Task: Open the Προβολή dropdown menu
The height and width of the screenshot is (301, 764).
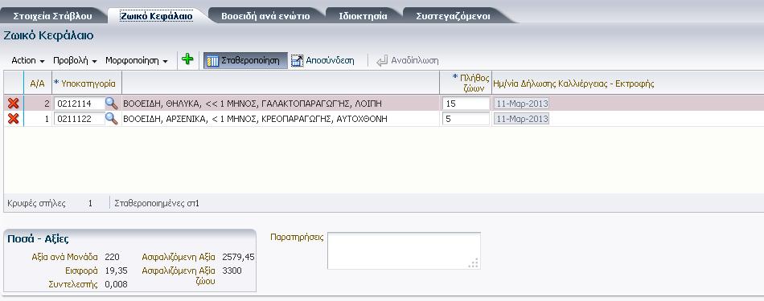Action: point(75,61)
